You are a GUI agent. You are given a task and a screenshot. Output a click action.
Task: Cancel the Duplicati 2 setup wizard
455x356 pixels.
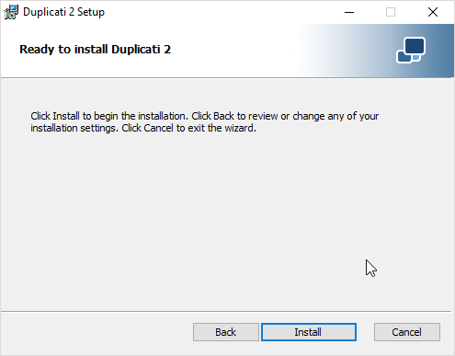click(407, 332)
